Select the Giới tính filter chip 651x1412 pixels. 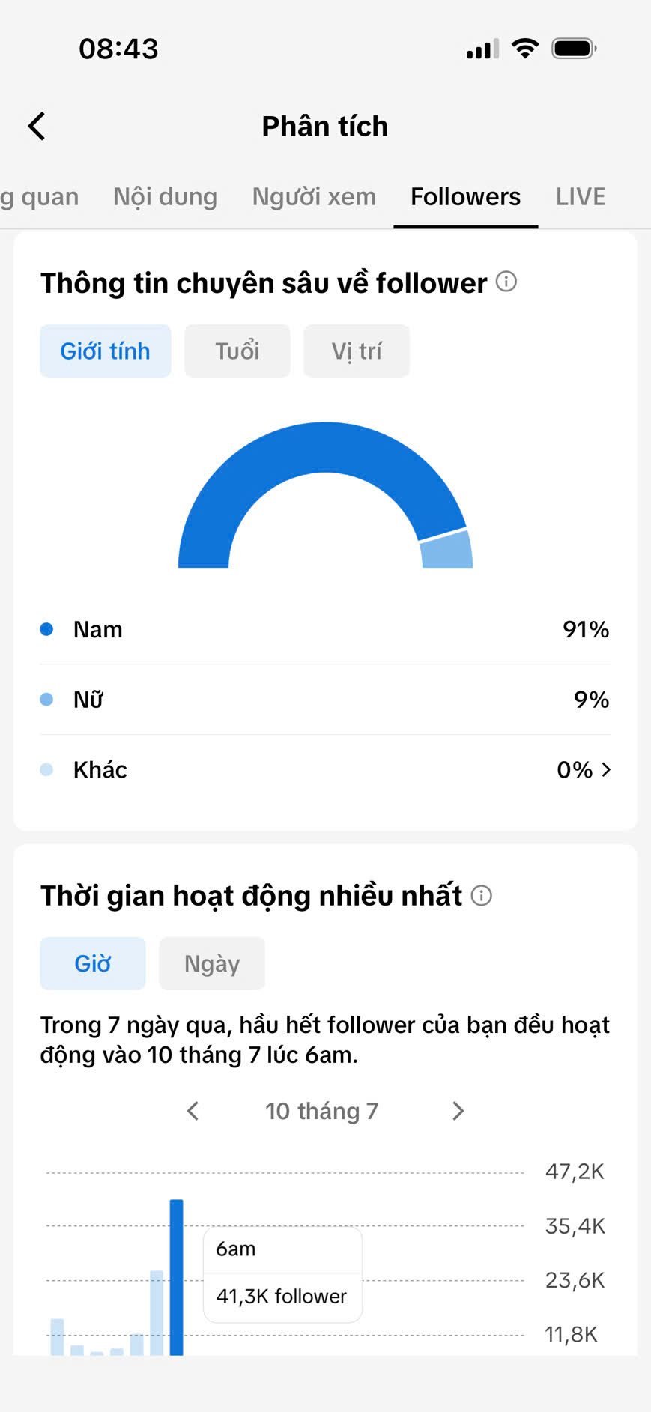coord(106,351)
